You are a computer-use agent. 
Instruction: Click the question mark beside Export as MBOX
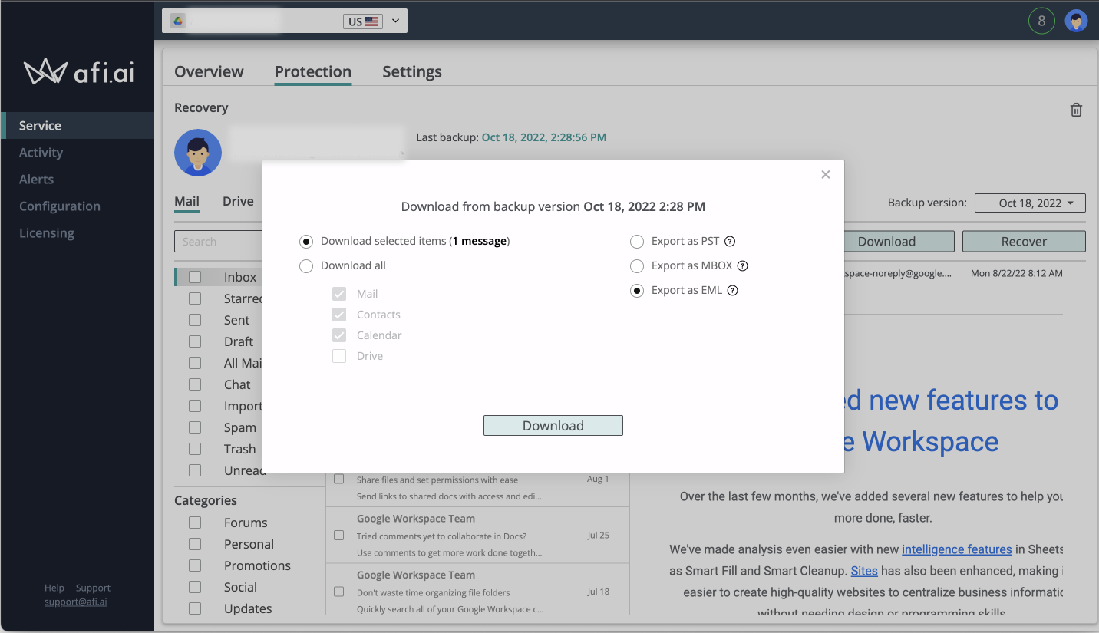(742, 265)
